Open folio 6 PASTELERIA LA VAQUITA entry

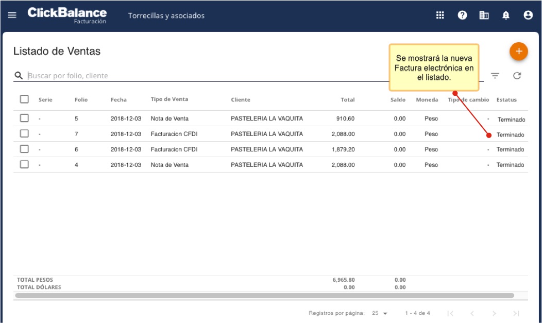pos(266,149)
